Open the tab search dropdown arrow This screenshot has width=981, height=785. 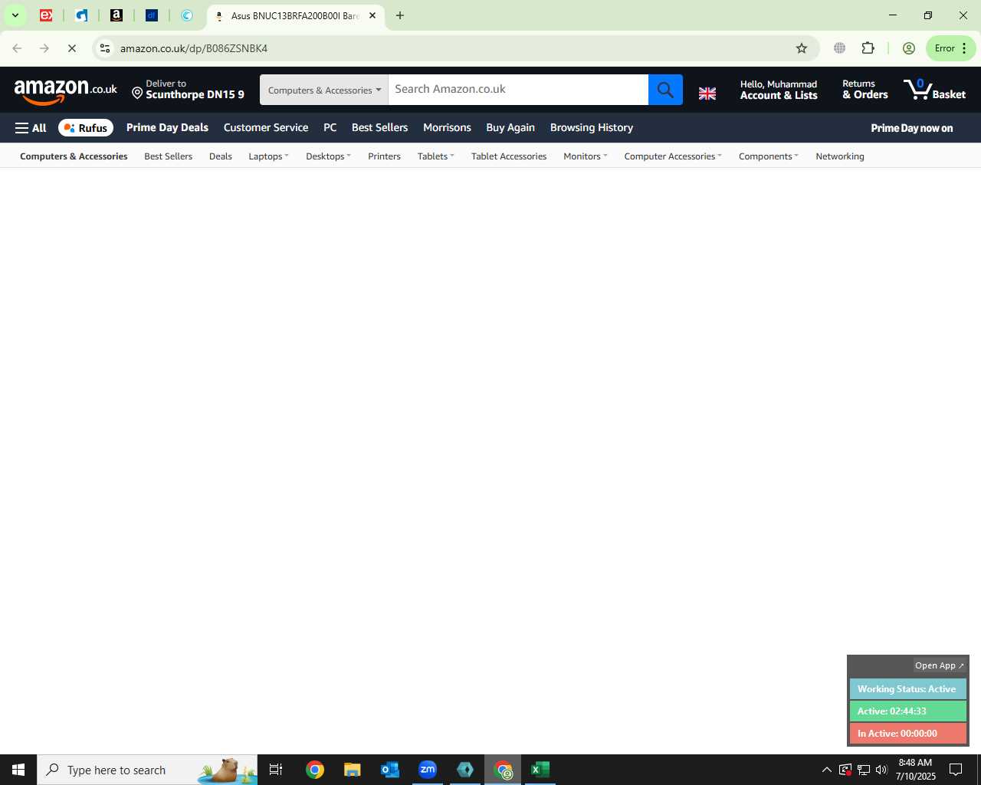pyautogui.click(x=15, y=15)
